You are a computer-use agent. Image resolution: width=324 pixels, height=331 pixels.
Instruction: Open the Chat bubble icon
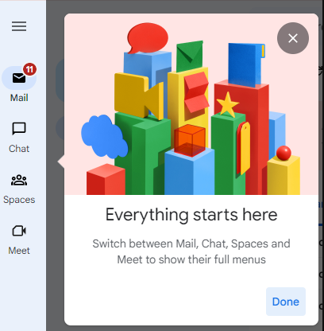19,129
